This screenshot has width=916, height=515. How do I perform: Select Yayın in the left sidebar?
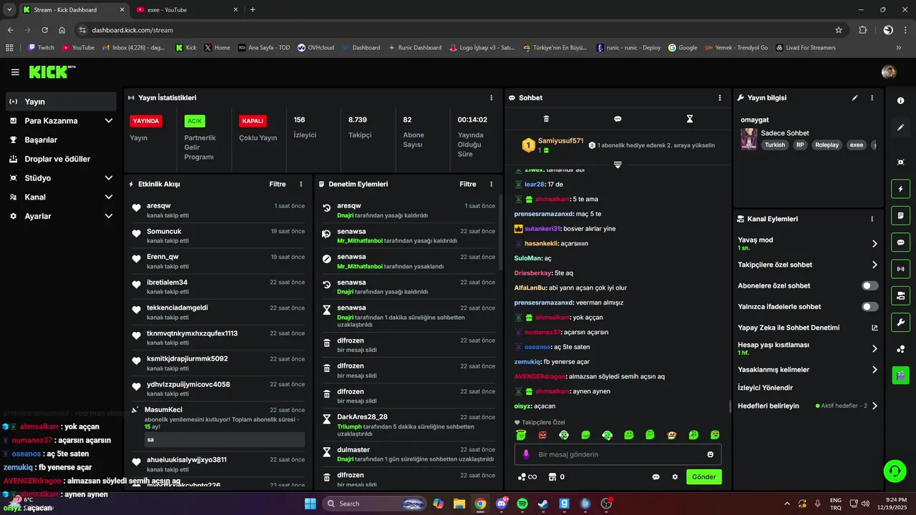click(61, 102)
